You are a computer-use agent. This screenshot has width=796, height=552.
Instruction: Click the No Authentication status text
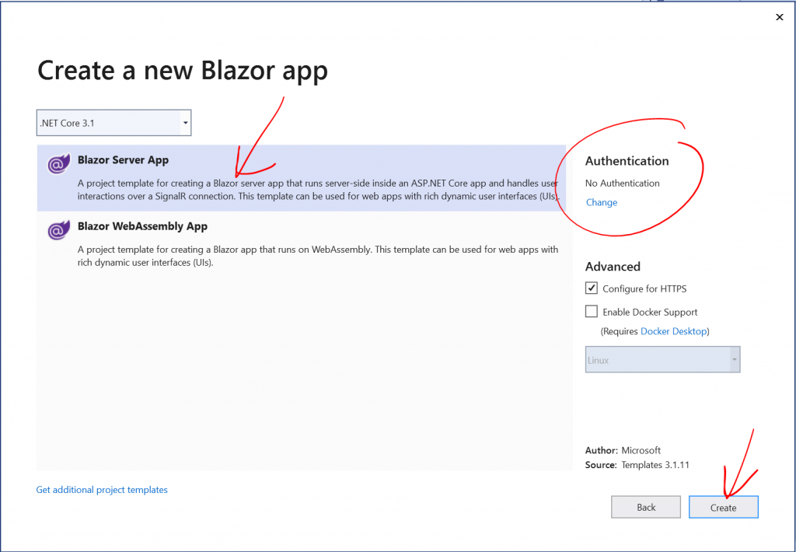(x=623, y=183)
